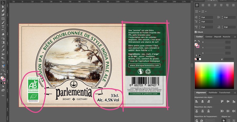Pick a color in the spectrum ramp
The height and width of the screenshot is (122, 237).
coord(214,76)
